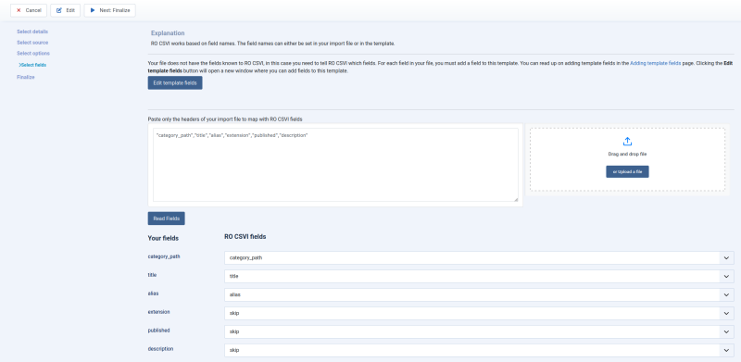Expand the title field dropdown arrow
This screenshot has height=362, width=741.
point(726,277)
